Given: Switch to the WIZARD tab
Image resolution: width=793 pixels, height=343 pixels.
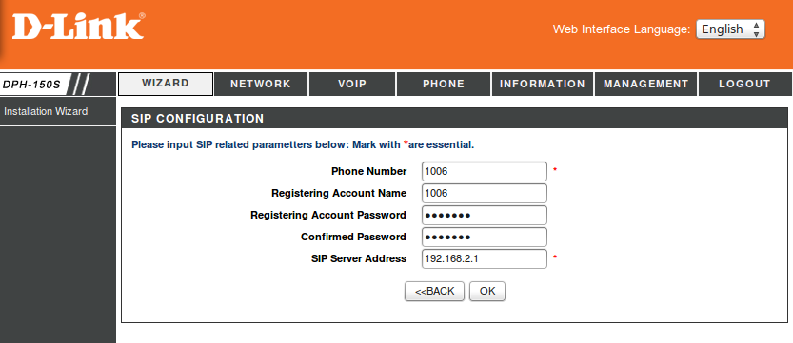Looking at the screenshot, I should pos(166,84).
